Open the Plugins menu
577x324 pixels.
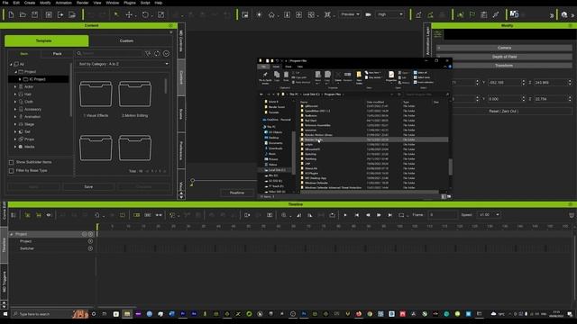[x=129, y=3]
